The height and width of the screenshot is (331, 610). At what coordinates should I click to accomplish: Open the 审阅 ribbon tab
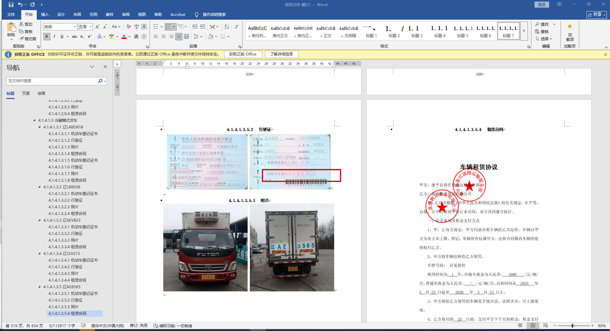(x=126, y=15)
